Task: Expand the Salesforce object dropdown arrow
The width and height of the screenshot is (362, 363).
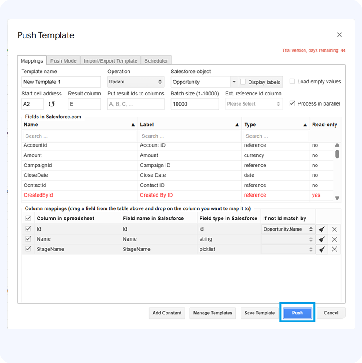Action: pyautogui.click(x=234, y=82)
